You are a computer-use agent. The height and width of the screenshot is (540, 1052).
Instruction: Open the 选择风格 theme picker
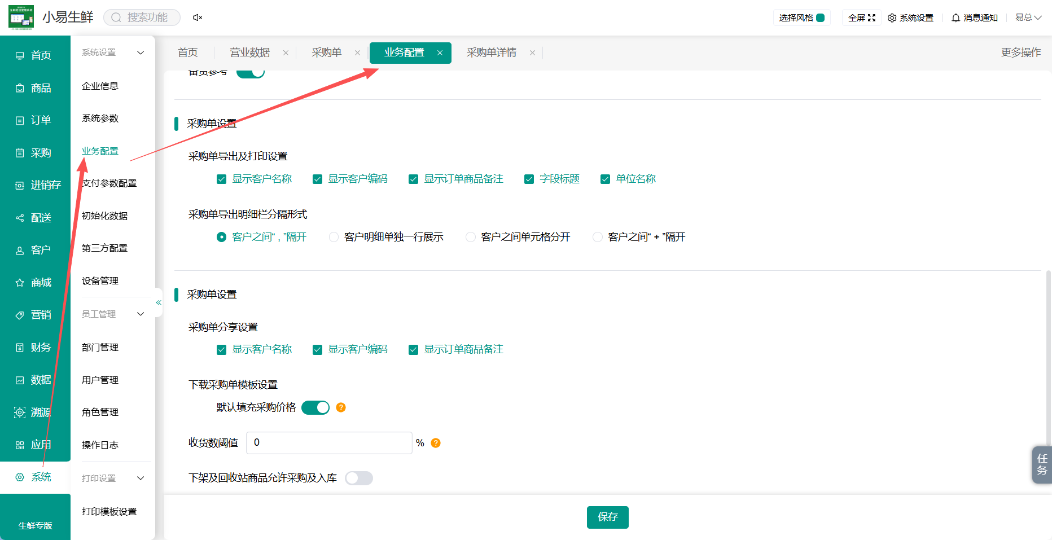point(801,17)
